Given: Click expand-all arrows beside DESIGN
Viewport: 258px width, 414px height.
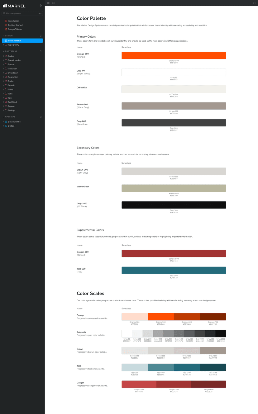Looking at the screenshot, I should [41, 36].
